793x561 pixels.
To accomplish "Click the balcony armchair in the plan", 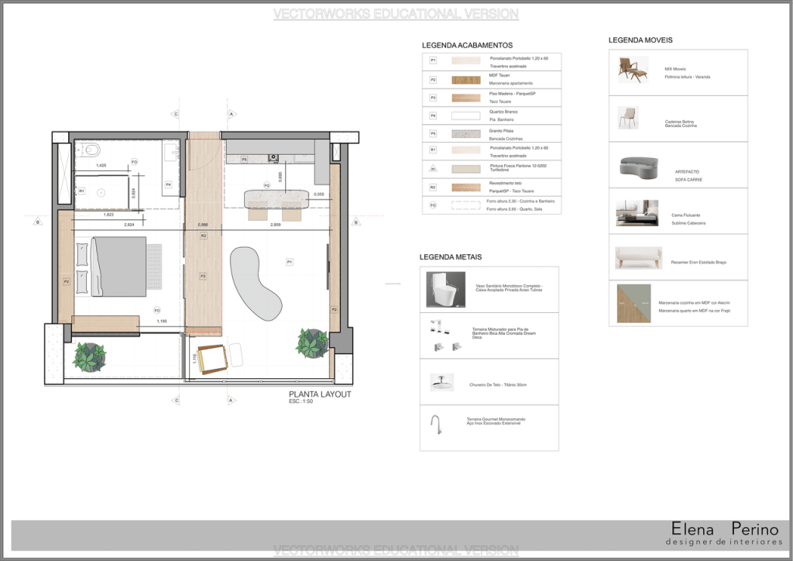I will [x=210, y=357].
